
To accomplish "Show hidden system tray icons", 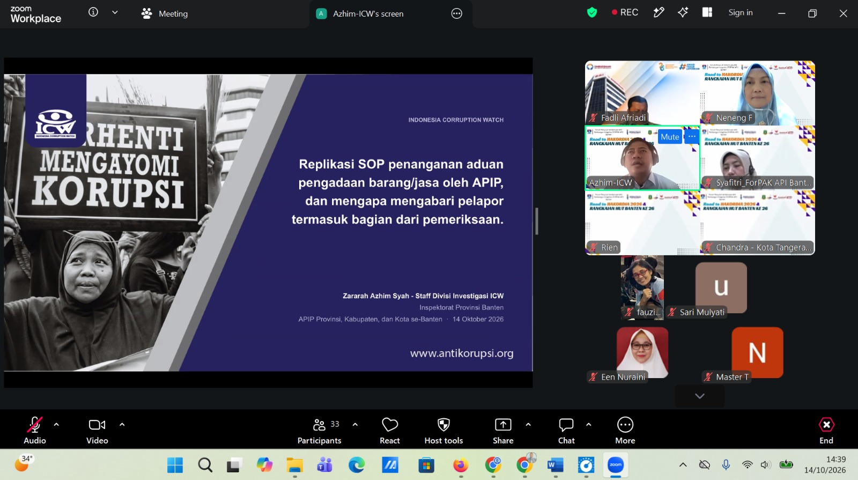I will pos(683,464).
